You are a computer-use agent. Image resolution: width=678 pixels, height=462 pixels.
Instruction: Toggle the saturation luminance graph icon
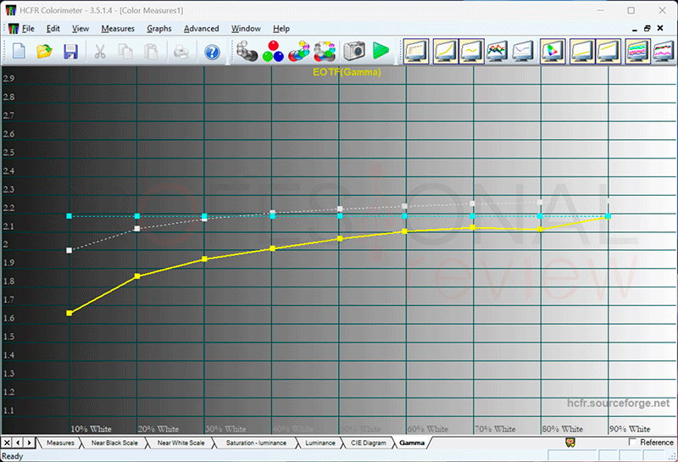(637, 51)
